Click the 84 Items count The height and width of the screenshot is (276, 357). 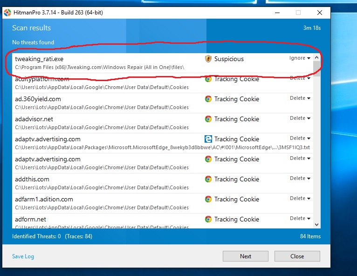point(310,236)
